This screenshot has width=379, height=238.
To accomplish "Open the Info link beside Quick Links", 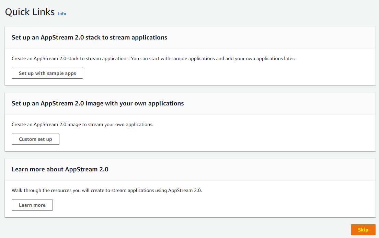I will (62, 14).
